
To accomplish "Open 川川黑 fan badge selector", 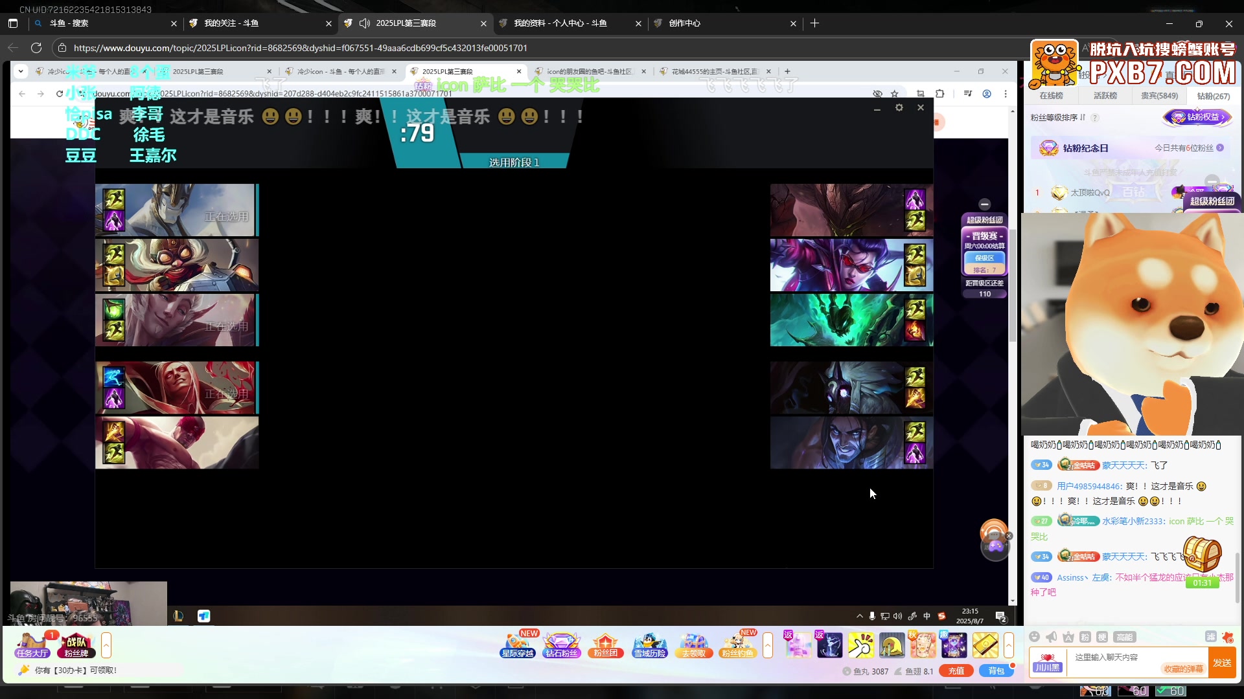I will coord(1047,663).
